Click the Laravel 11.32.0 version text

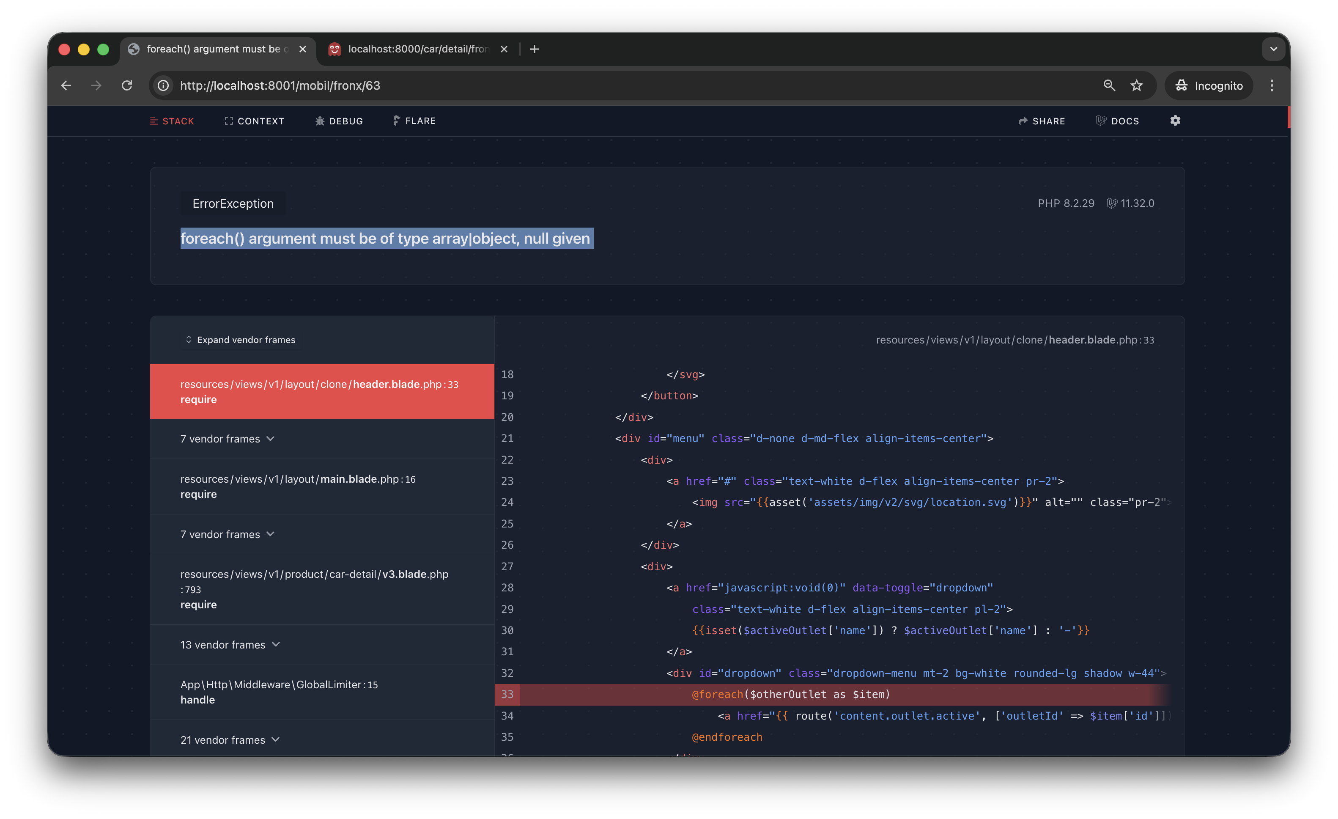click(1130, 203)
